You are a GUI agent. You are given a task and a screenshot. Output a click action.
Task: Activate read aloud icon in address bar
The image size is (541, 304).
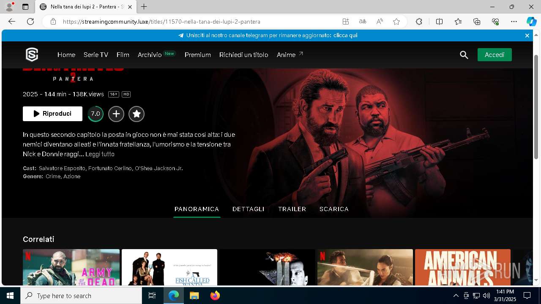(380, 22)
